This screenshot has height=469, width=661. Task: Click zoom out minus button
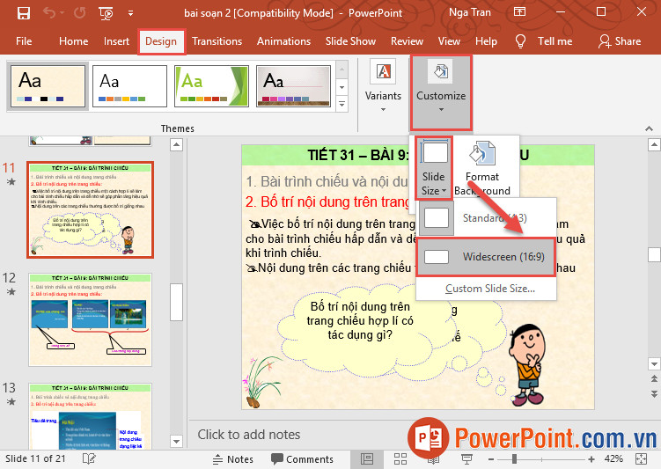pyautogui.click(x=491, y=459)
